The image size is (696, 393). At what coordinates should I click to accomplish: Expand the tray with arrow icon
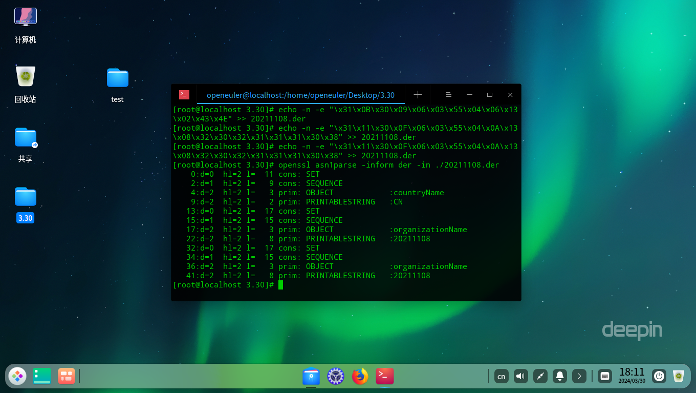(x=579, y=376)
